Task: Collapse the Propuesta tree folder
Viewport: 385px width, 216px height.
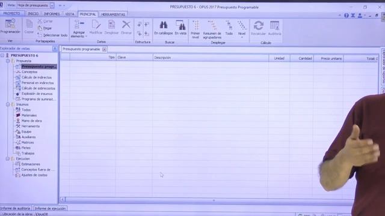Action: [8, 61]
